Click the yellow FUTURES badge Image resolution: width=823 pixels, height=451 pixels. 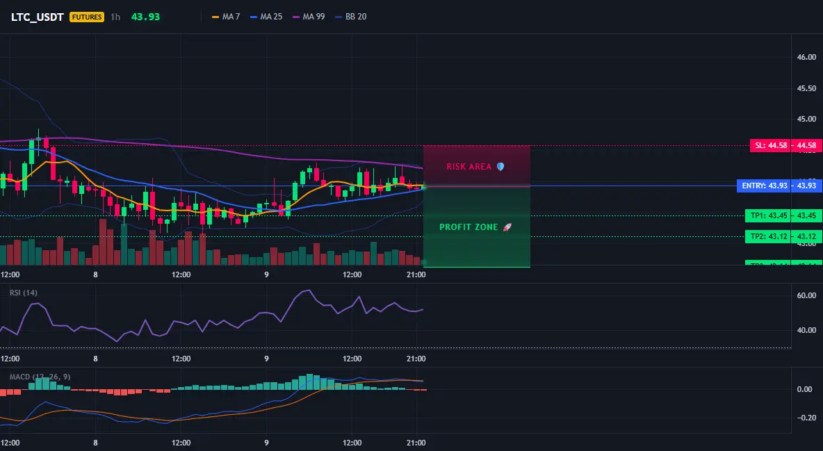pyautogui.click(x=87, y=17)
